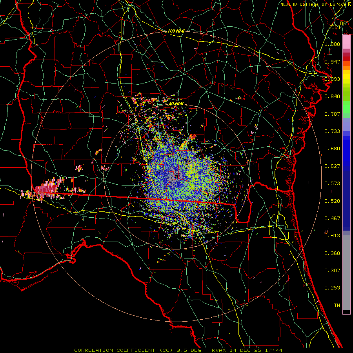Image resolution: width=353 pixels, height=353 pixels.
Task: Select the 0.413 legend value
Action: 332,236
